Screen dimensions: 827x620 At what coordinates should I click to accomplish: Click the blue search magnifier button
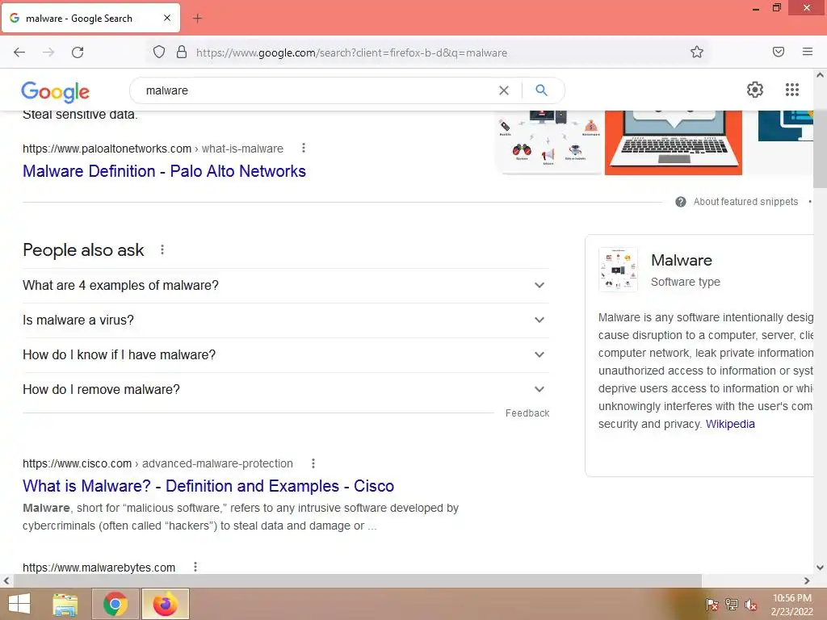pos(541,90)
